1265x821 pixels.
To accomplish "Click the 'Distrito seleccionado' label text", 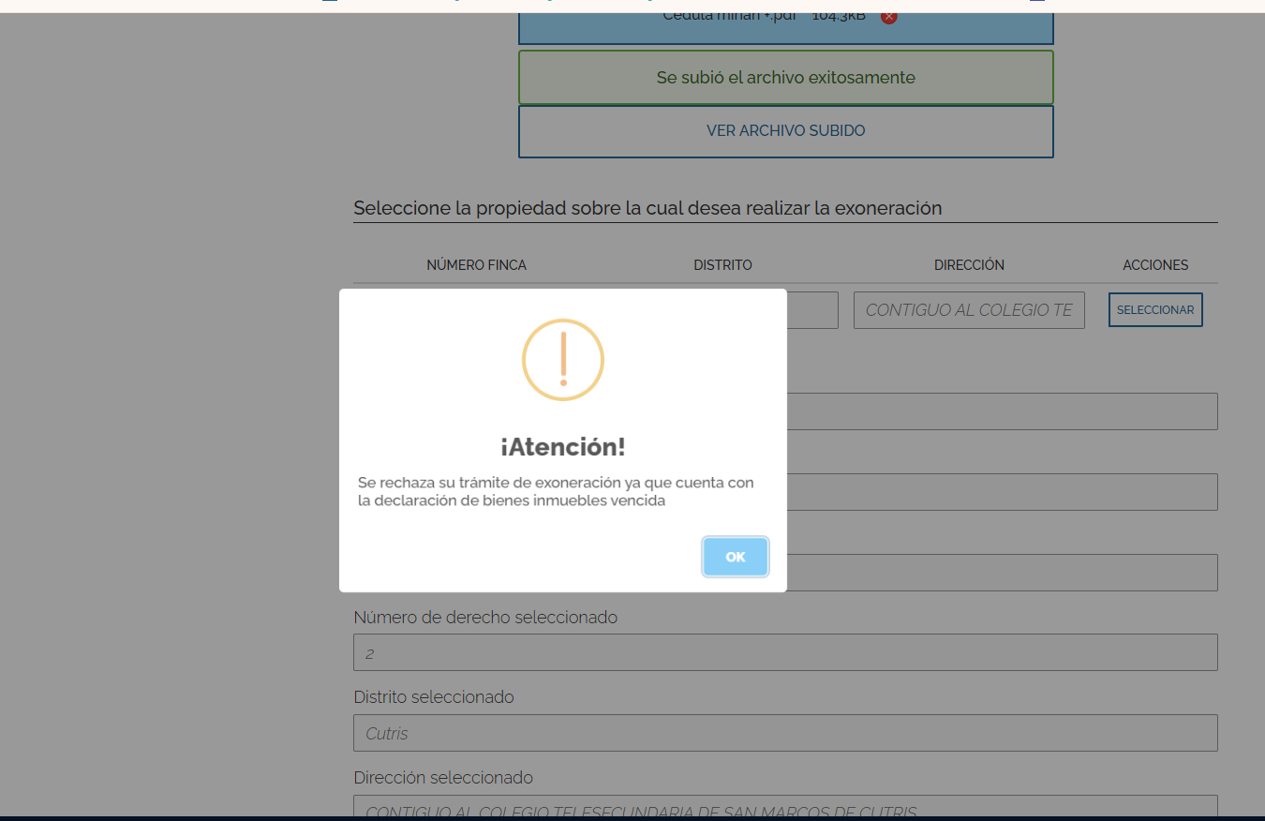I will pyautogui.click(x=434, y=697).
